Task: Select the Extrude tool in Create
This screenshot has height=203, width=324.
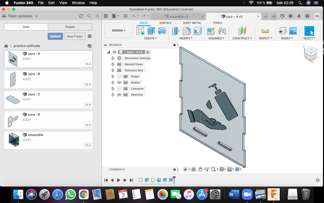Action: [151, 31]
